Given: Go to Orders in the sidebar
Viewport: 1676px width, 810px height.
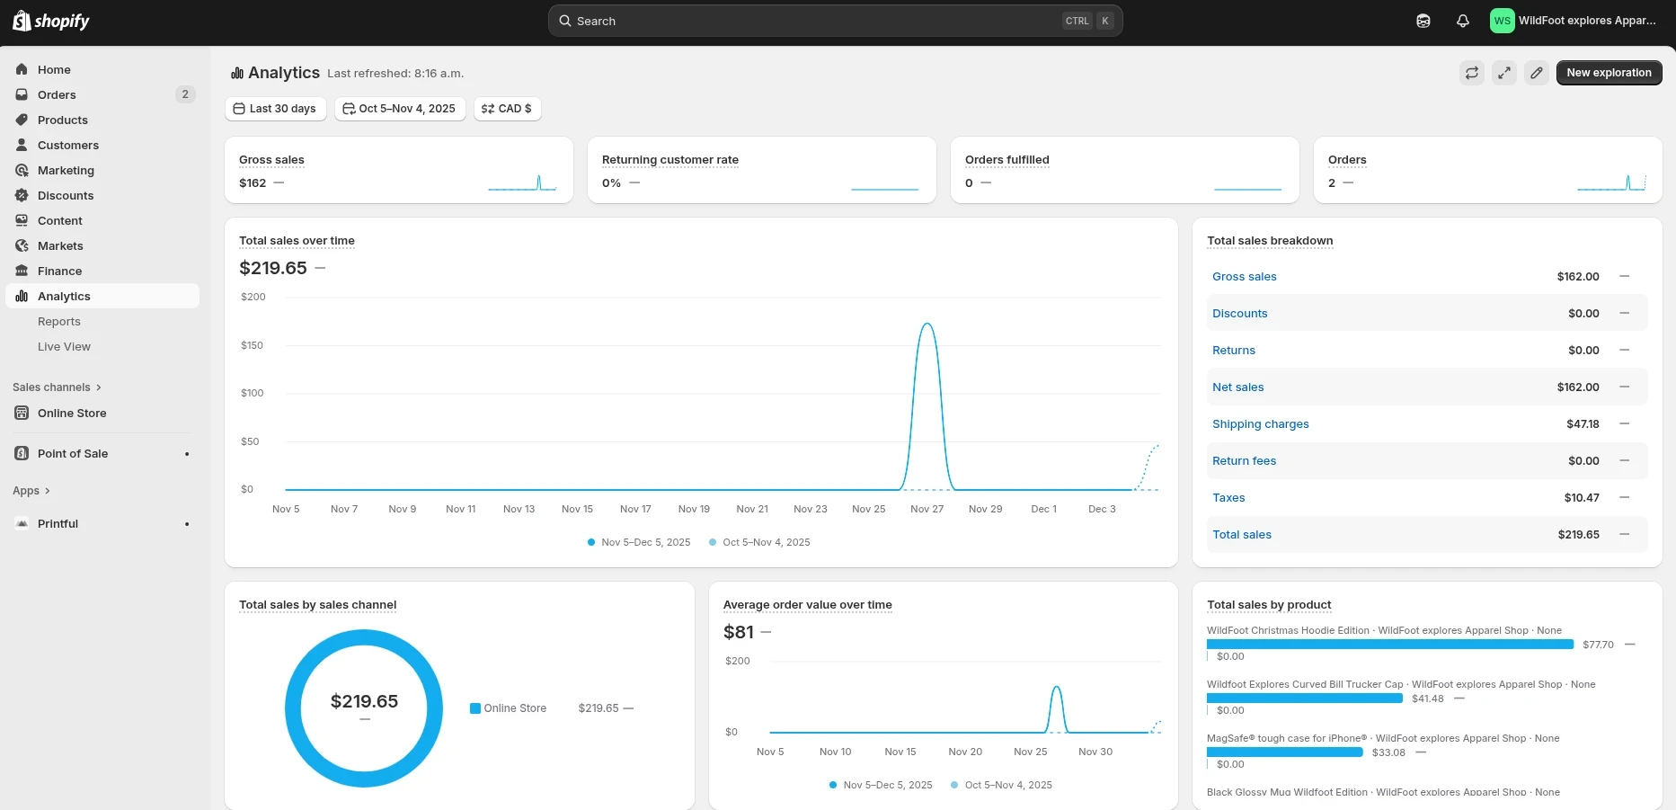Looking at the screenshot, I should tap(57, 94).
